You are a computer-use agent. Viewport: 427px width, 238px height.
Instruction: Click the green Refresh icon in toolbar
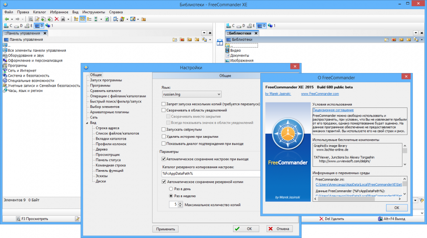pos(107,19)
